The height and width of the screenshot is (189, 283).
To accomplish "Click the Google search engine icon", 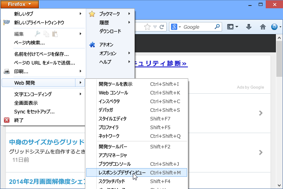I will point(174,27).
